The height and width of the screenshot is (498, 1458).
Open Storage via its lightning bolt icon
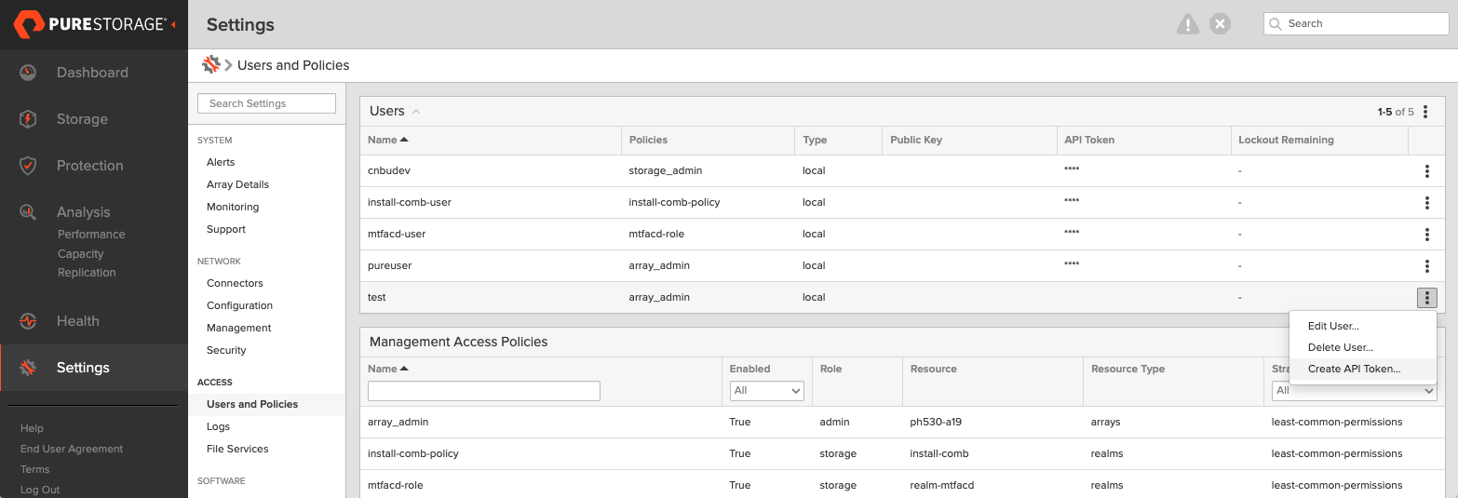click(28, 119)
